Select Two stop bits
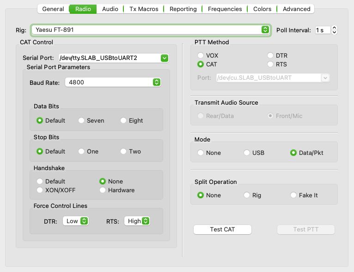This screenshot has height=272, width=354. [x=130, y=151]
